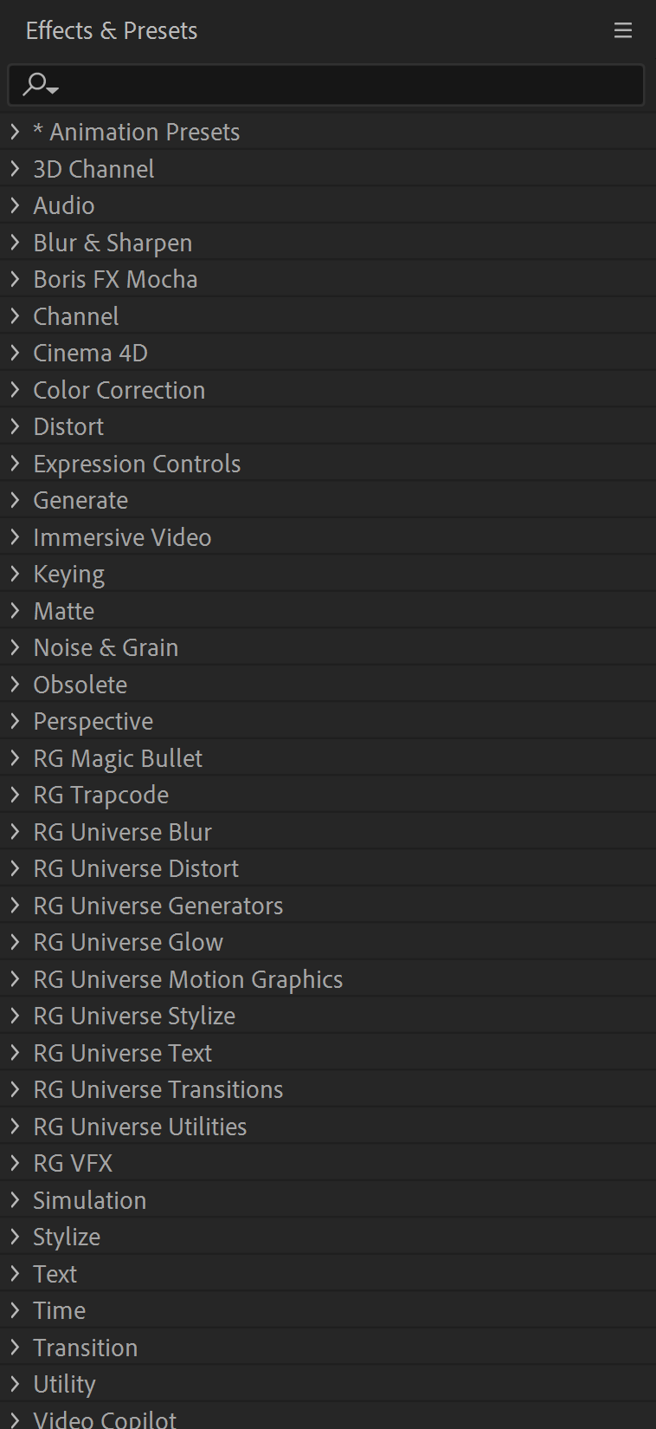
Task: Focus the effects search input field
Action: coord(326,85)
